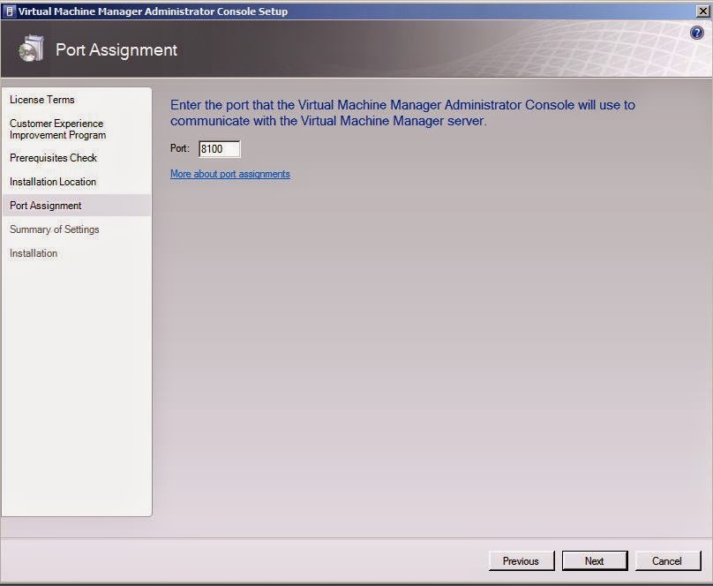Open the blue help question mark icon
713x586 pixels.
(x=696, y=33)
